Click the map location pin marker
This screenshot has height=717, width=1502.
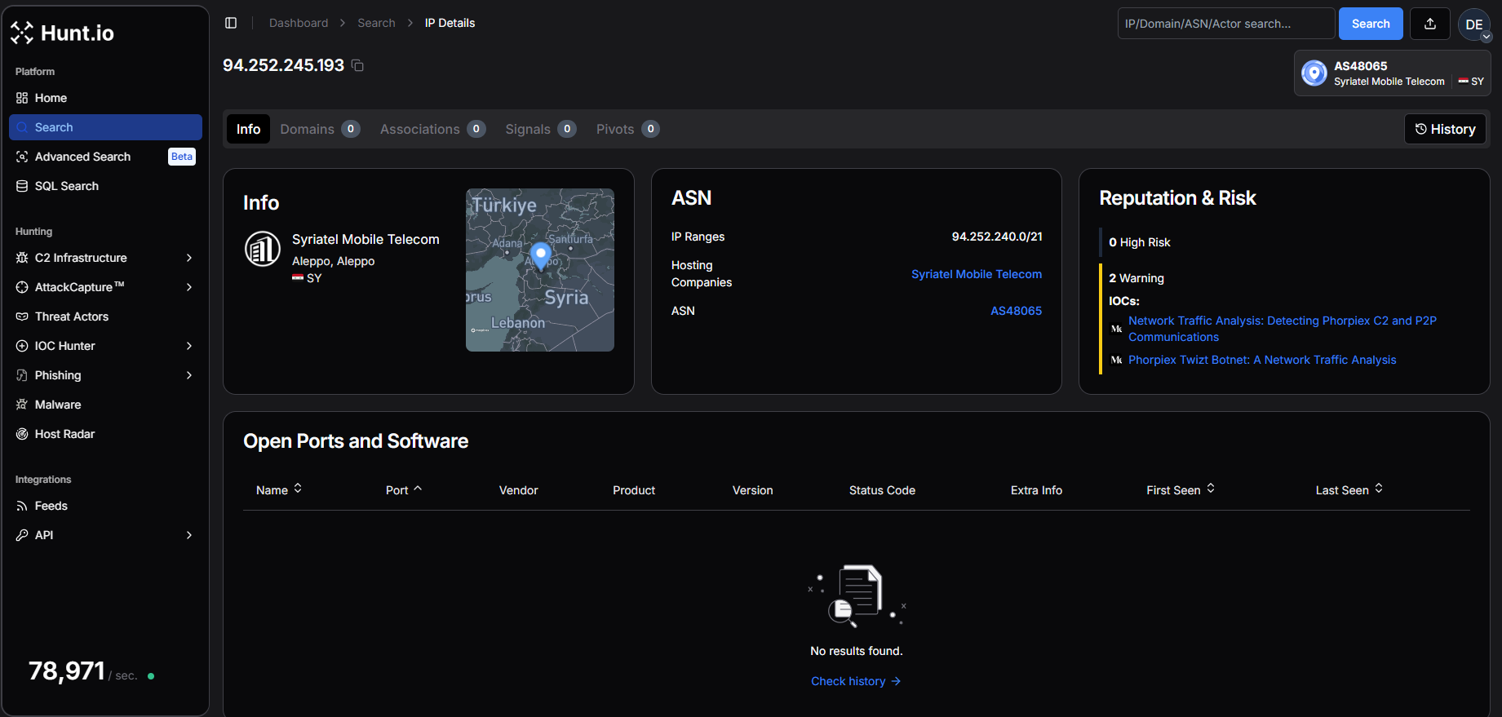(540, 256)
